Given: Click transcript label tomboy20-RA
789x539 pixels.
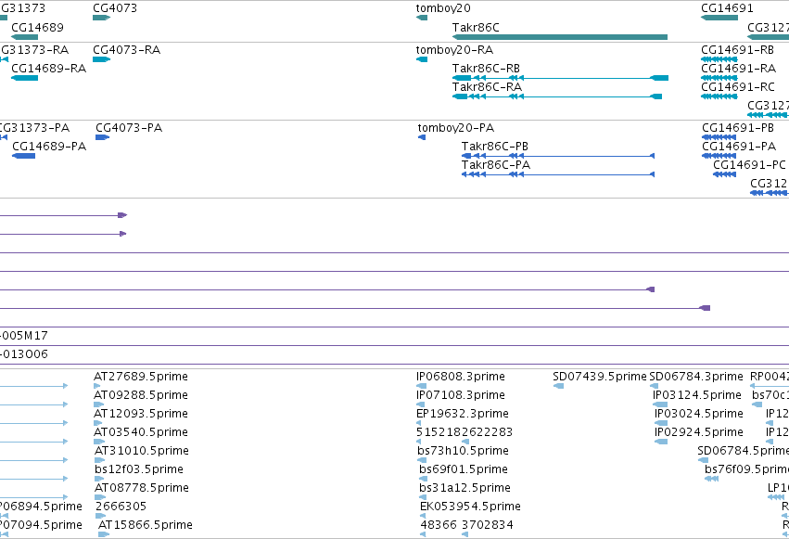Looking at the screenshot, I should pyautogui.click(x=454, y=50).
